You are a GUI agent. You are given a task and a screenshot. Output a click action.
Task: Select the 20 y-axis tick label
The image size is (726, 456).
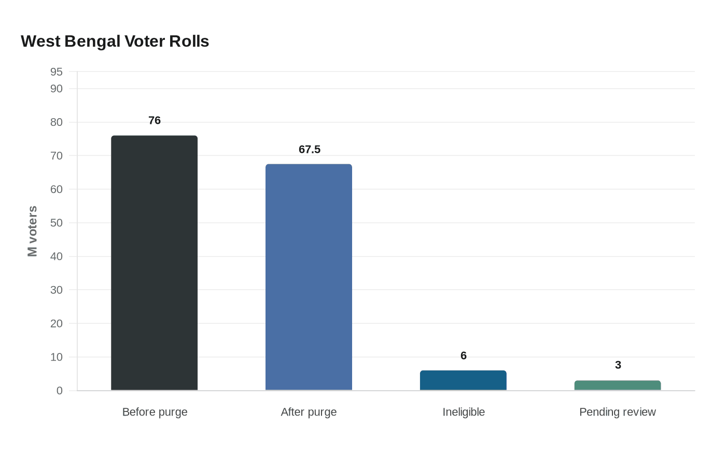57,323
